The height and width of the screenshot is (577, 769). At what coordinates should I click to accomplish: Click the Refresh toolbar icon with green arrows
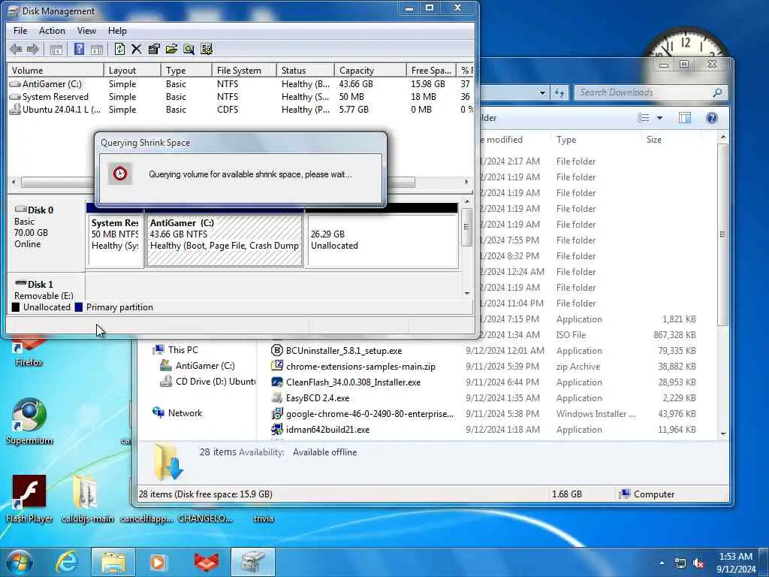tap(119, 49)
